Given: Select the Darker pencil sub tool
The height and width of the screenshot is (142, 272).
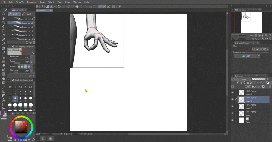Looking at the screenshot, I should (x=20, y=27).
